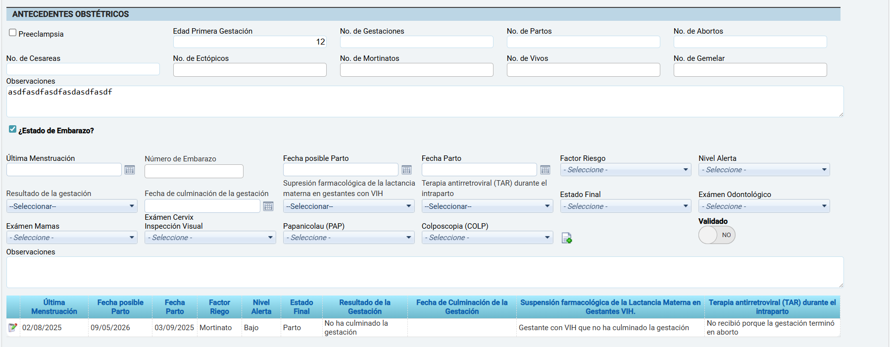This screenshot has width=890, height=347.
Task: Open calendar picker for Fecha posible Parto
Action: coord(406,170)
